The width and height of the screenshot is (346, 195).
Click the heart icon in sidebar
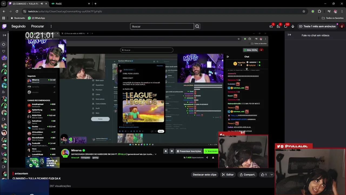pyautogui.click(x=4, y=51)
